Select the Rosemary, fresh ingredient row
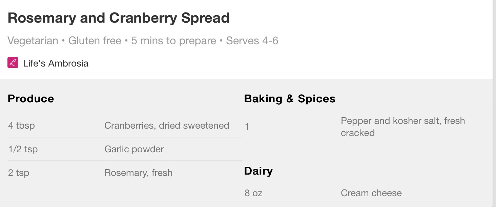The image size is (496, 207). (125, 173)
